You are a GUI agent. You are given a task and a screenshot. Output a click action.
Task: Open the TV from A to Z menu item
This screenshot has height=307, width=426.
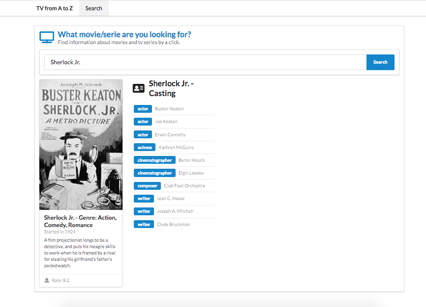tap(55, 8)
